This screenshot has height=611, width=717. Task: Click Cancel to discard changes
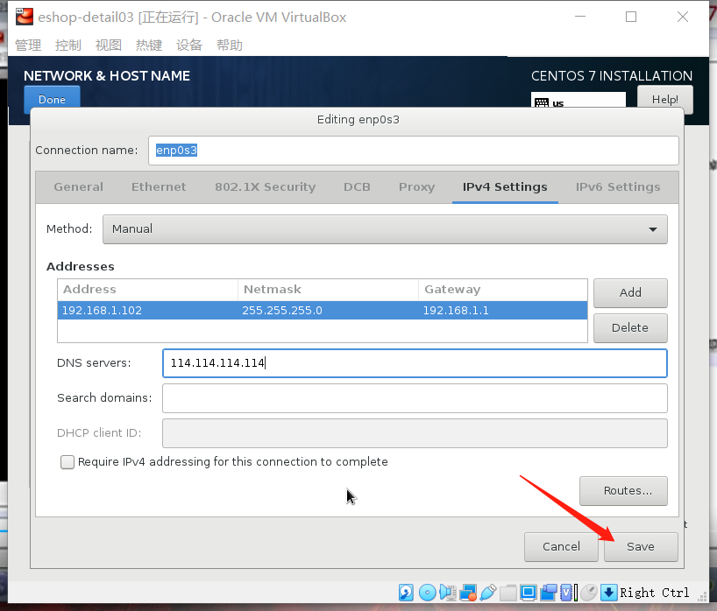561,546
